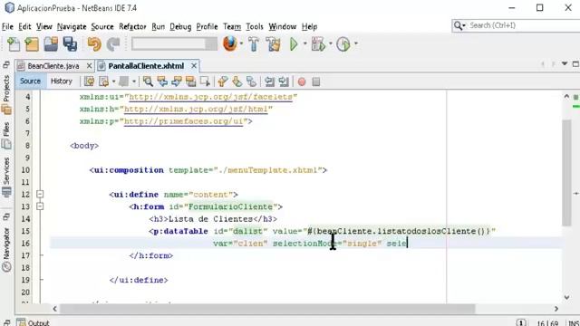The width and height of the screenshot is (580, 326).
Task: Close the PantallaCliente.xhtml tab
Action: pos(194,66)
